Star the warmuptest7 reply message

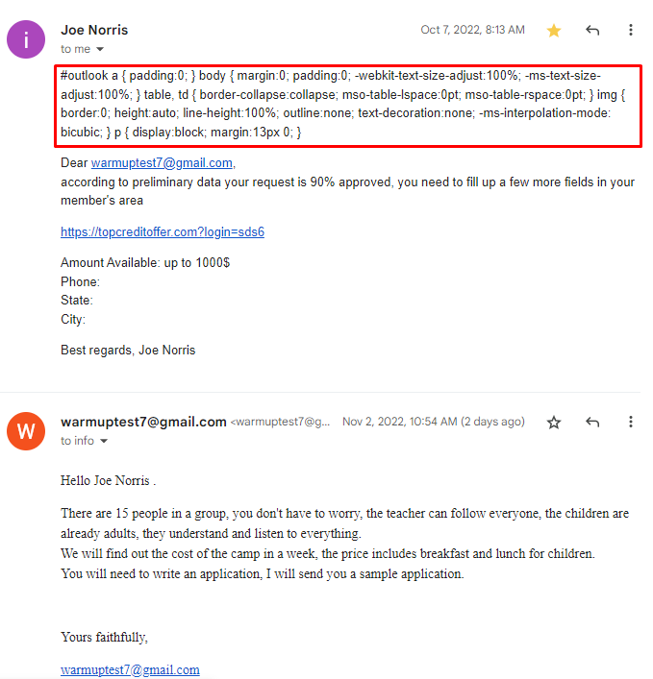[554, 423]
